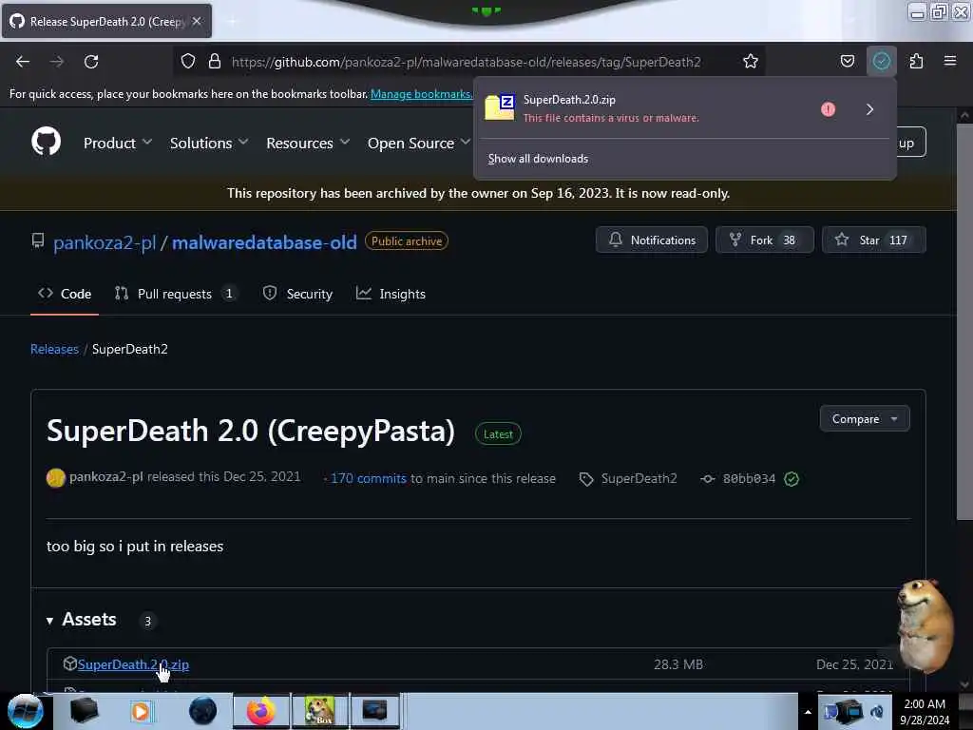The width and height of the screenshot is (973, 730).
Task: Click the red malware warning badge
Action: [828, 109]
